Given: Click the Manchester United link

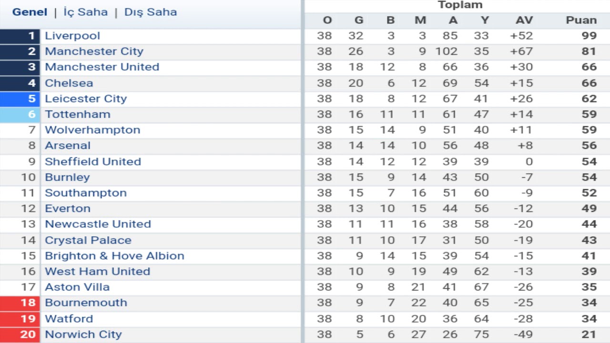Looking at the screenshot, I should tap(102, 67).
